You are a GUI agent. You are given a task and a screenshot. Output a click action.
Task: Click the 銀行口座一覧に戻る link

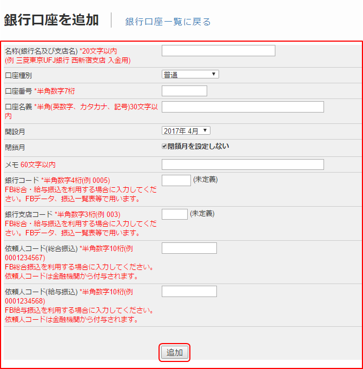(x=168, y=22)
